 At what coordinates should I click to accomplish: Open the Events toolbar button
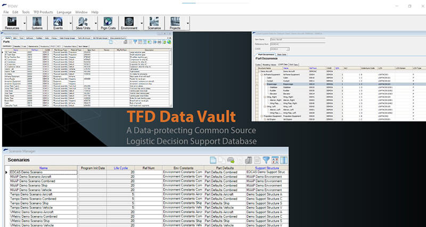click(58, 23)
